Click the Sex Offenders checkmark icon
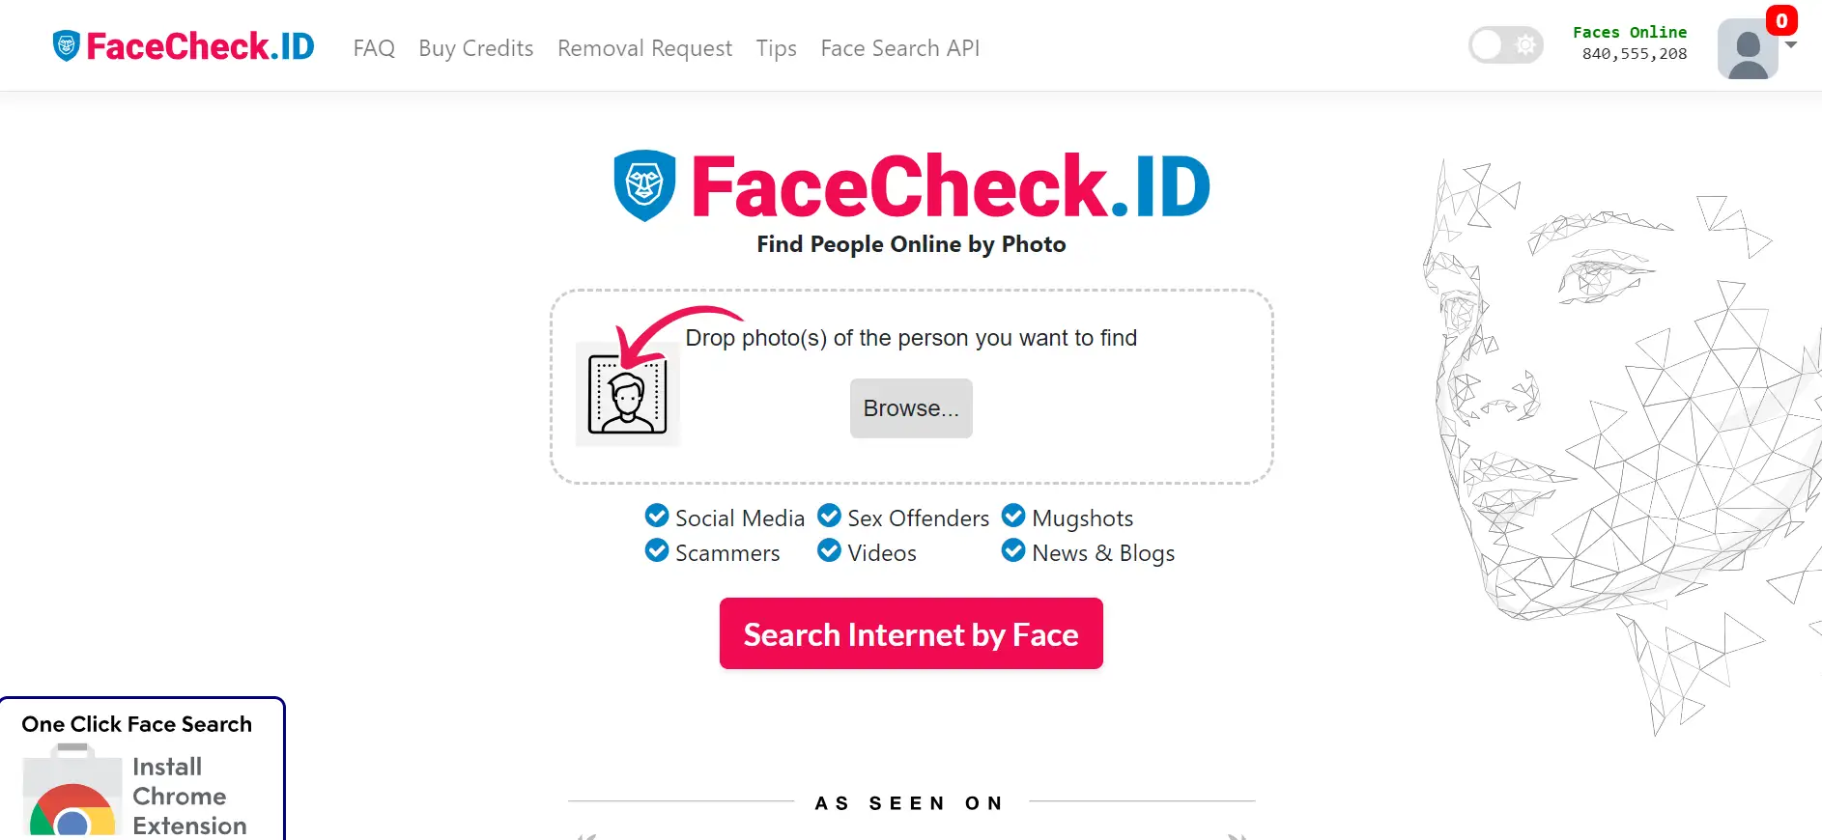The width and height of the screenshot is (1822, 840). [828, 516]
